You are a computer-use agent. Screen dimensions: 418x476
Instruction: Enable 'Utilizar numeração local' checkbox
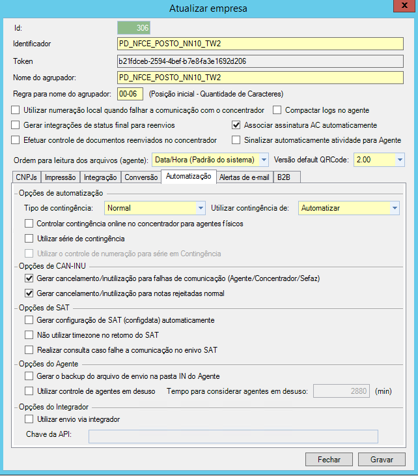pos(16,110)
